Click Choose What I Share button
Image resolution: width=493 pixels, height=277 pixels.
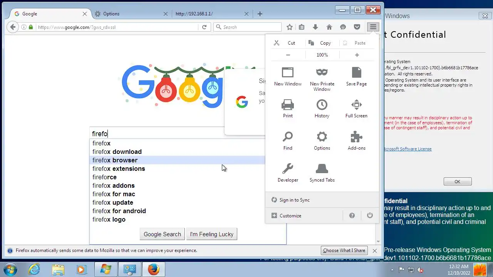click(x=344, y=250)
